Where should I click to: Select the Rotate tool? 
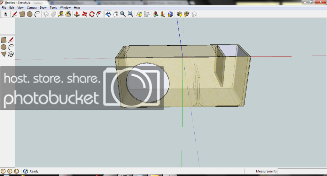click(92, 14)
